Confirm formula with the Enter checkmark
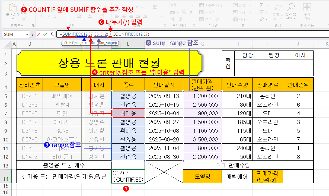 tap(45, 34)
